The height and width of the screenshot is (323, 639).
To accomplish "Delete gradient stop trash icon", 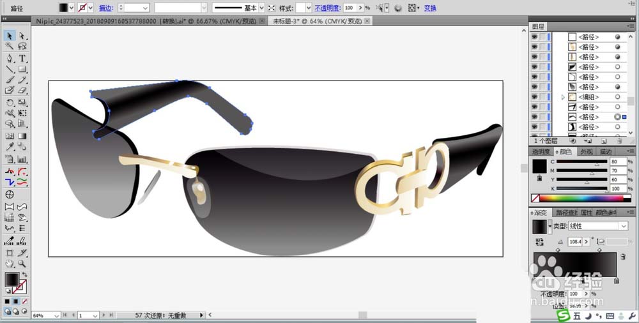I will 623,257.
